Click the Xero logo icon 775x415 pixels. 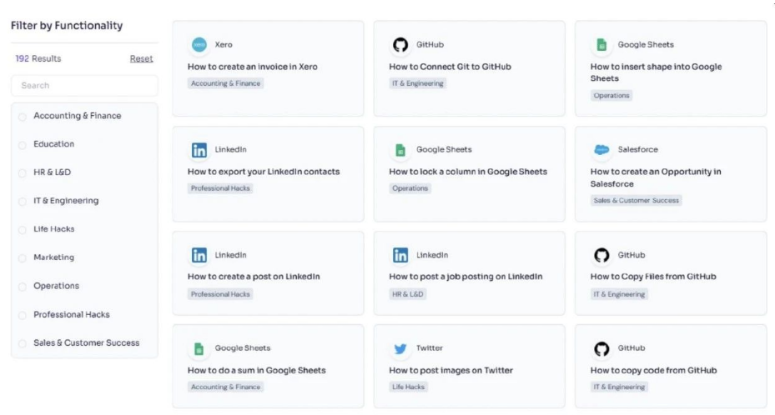[199, 45]
